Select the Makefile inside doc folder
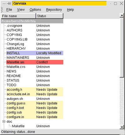125x135 pixels. pyautogui.click(x=18, y=126)
